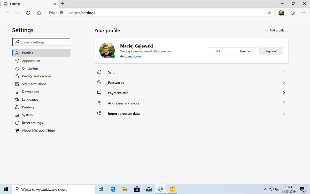Expand the Payment info row
Image resolution: width=310 pixels, height=194 pixels.
pyautogui.click(x=191, y=93)
